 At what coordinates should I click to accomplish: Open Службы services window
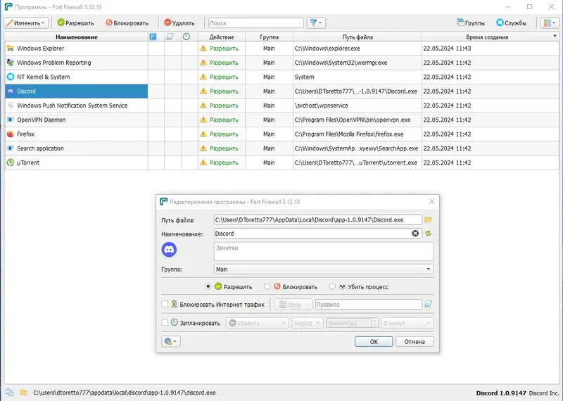tap(512, 23)
